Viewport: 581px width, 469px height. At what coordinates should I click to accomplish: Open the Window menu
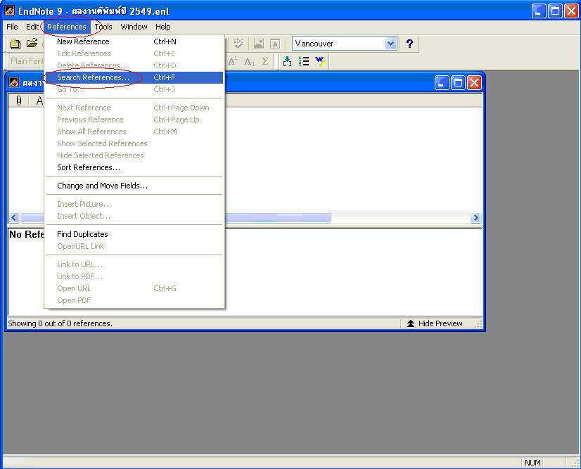pyautogui.click(x=134, y=27)
